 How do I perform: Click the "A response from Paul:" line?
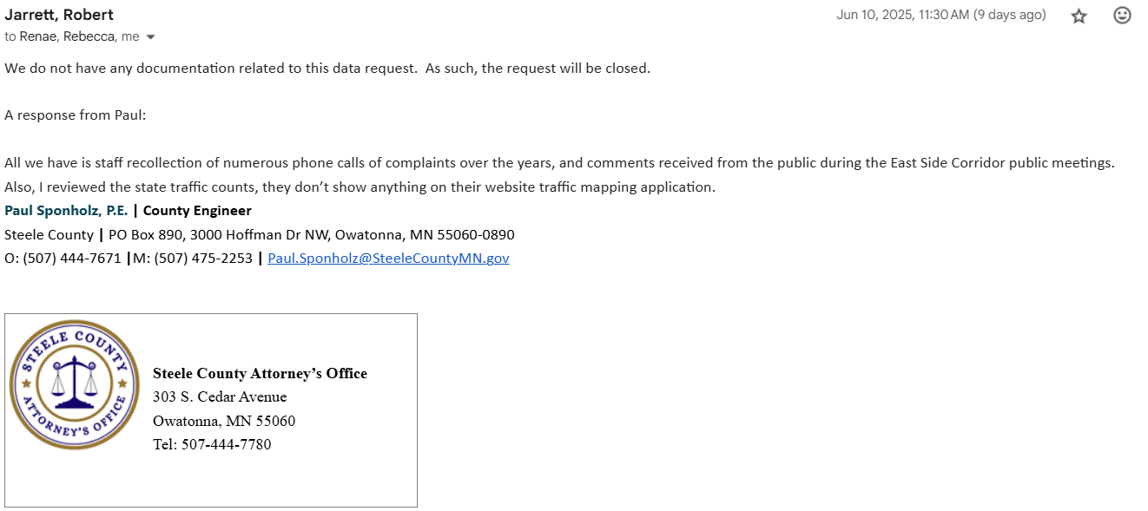[76, 115]
